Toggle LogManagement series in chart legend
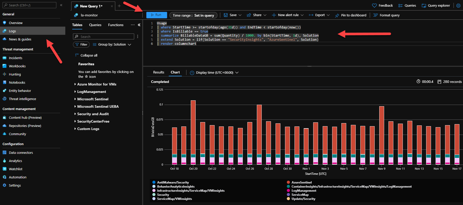This screenshot has width=463, height=205. tap(304, 191)
